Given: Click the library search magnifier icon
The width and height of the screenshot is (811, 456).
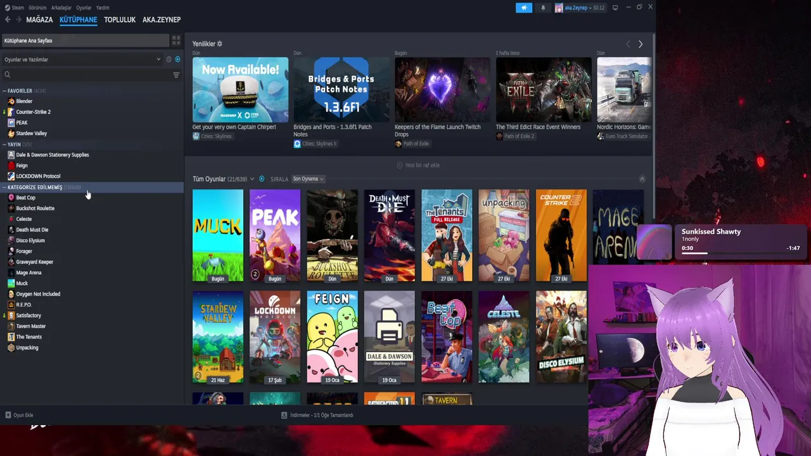Looking at the screenshot, I should tap(8, 75).
